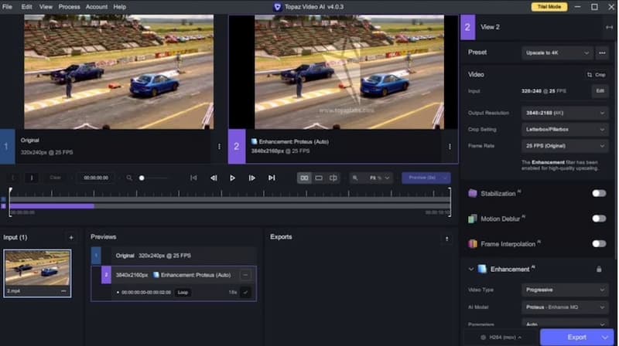Click the Export button
This screenshot has height=346, width=619.
(x=577, y=337)
